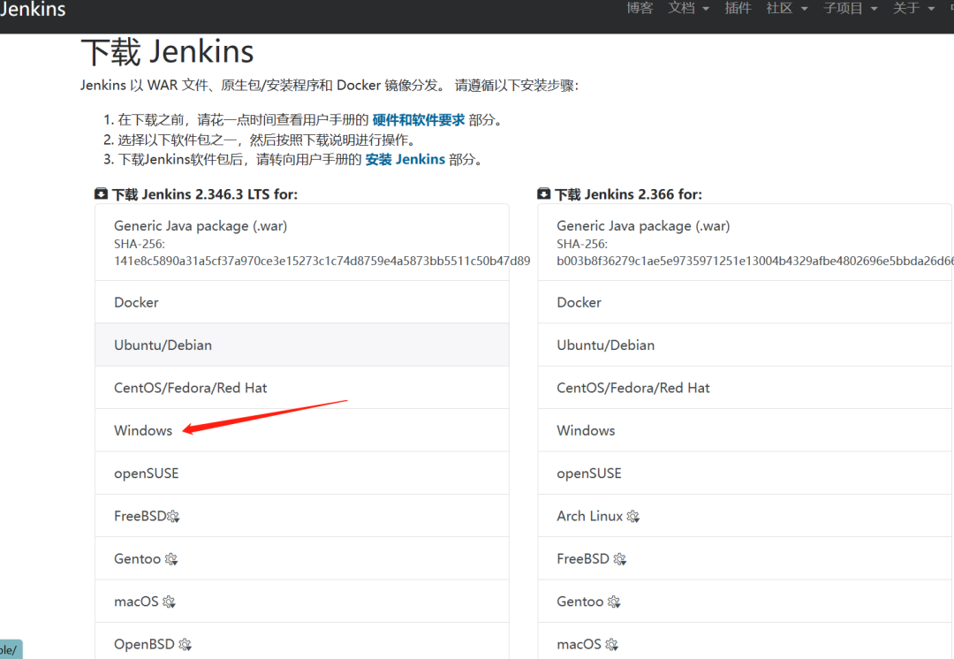Image resolution: width=954 pixels, height=659 pixels.
Task: Choose openSUSE under LTS release
Action: click(302, 473)
